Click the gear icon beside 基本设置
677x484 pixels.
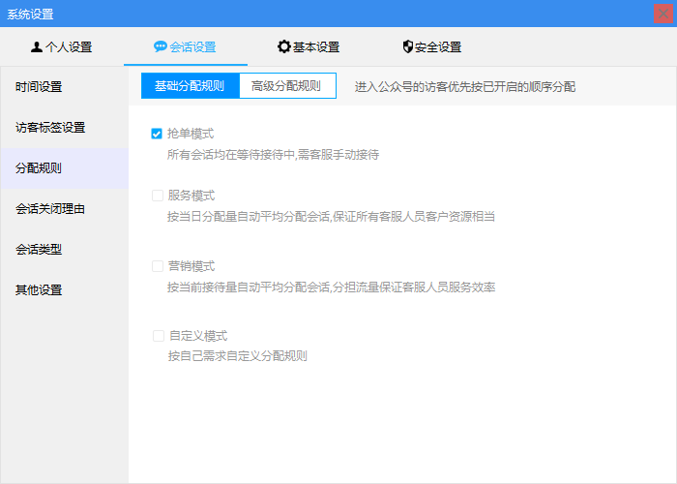click(283, 46)
